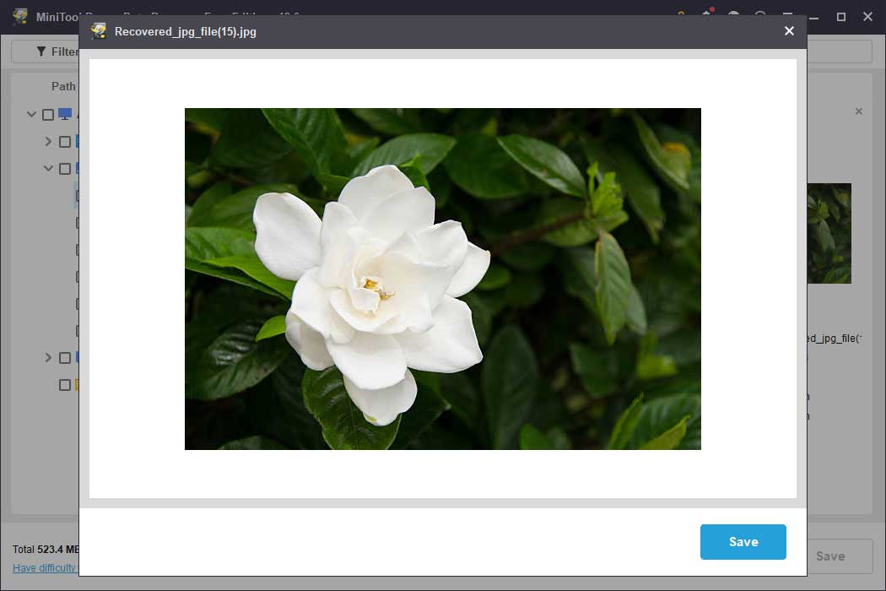Close the right-side preview panel with X
The width and height of the screenshot is (886, 591).
[859, 111]
